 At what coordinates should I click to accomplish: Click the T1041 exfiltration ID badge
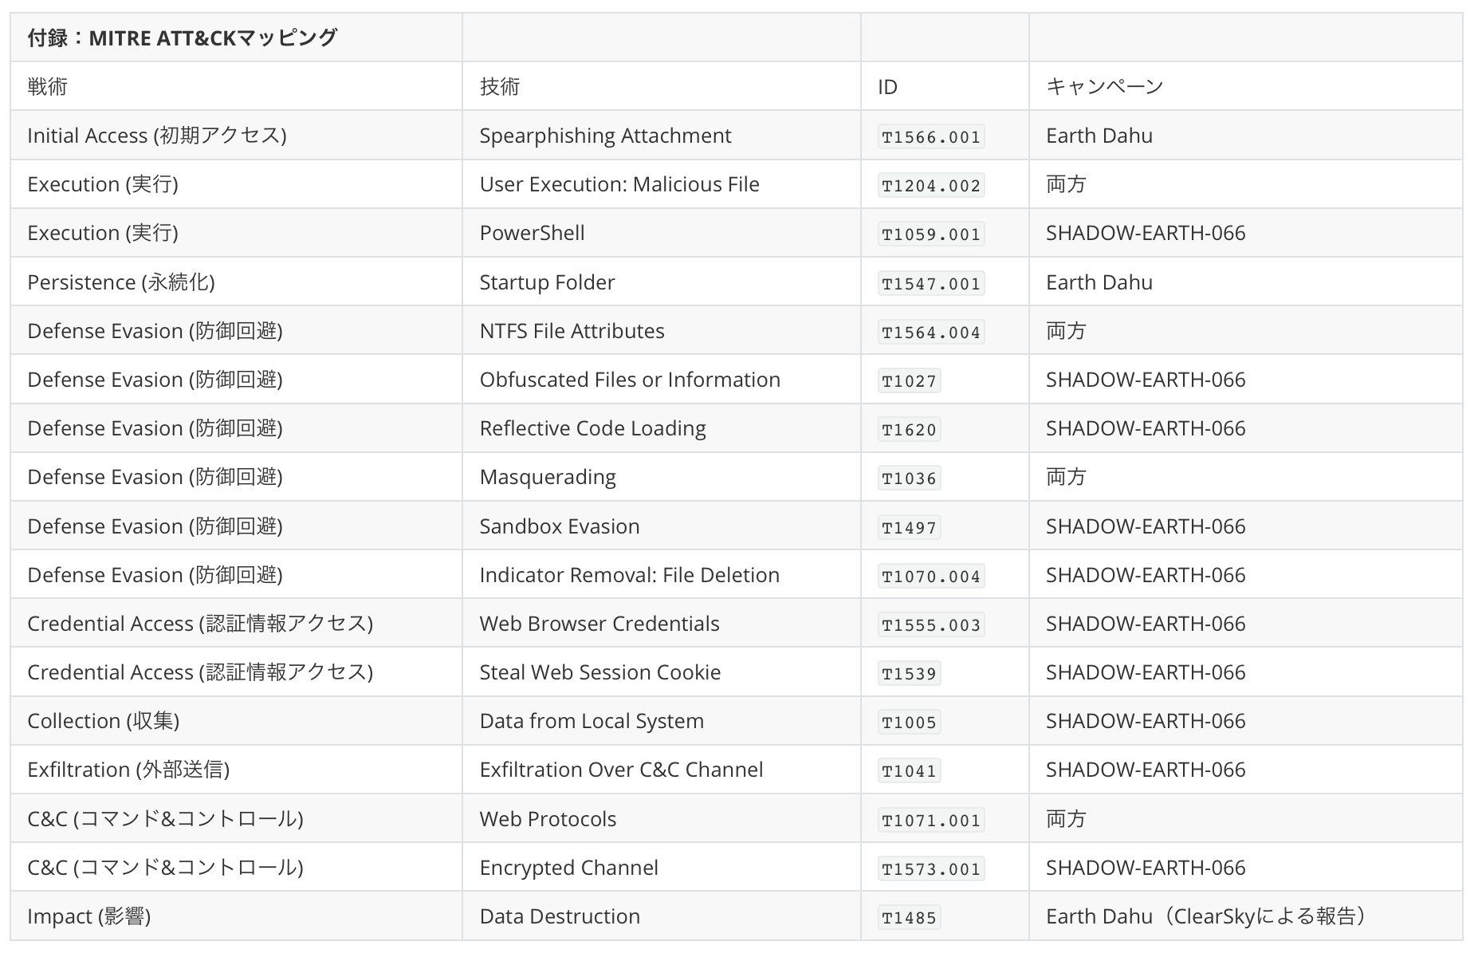909,770
